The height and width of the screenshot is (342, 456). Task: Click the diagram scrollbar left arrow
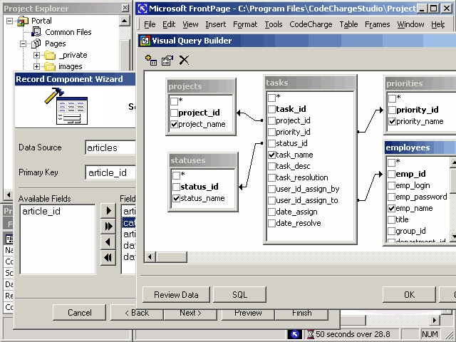tap(150, 257)
